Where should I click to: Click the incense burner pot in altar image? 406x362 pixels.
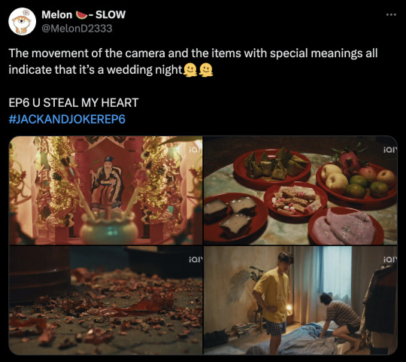tap(109, 227)
